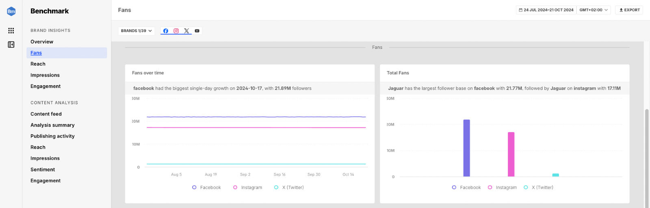The width and height of the screenshot is (650, 208).
Task: Open the BRANDS 1/39 dropdown
Action: (x=136, y=31)
